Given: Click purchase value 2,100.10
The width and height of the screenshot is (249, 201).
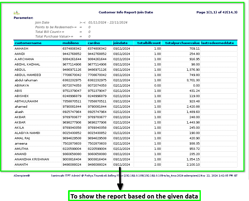Looking at the screenshot, I should click(193, 164).
